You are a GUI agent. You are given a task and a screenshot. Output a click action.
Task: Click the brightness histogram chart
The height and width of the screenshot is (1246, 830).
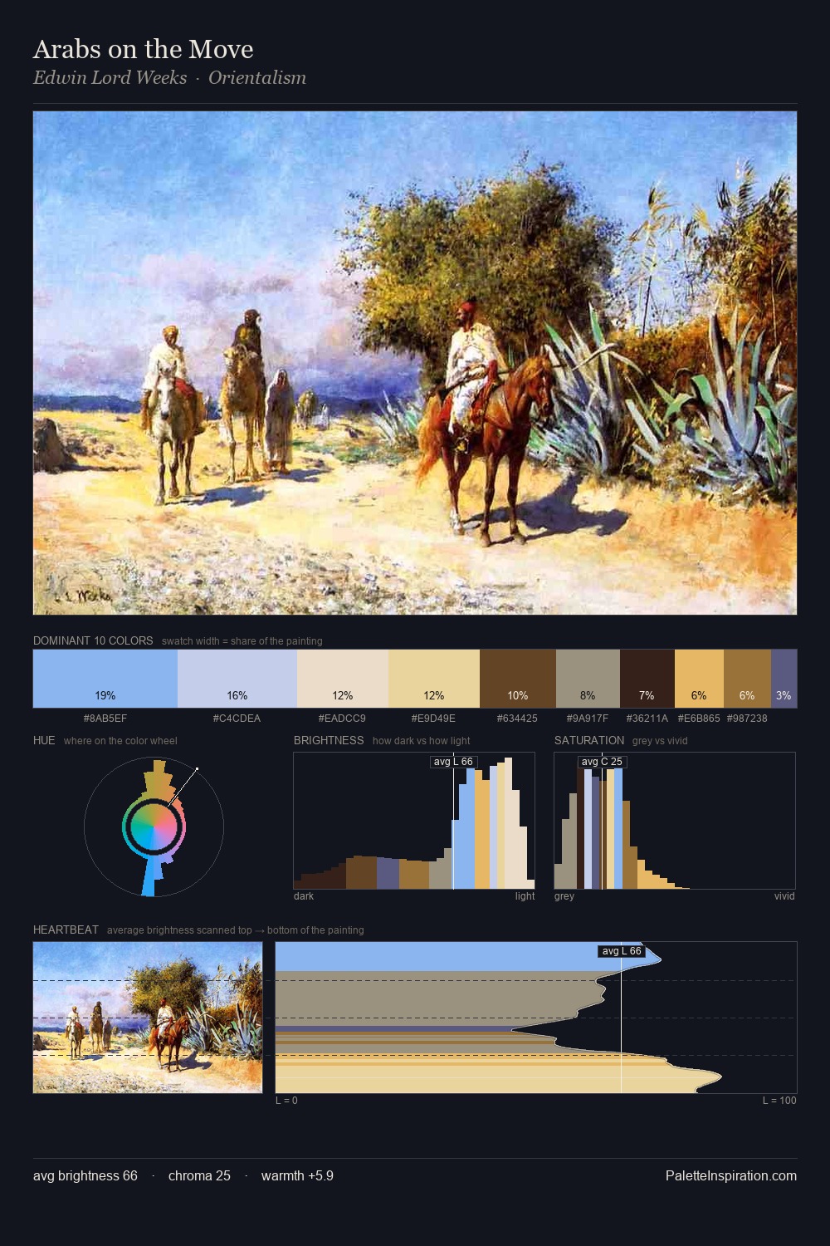tap(414, 821)
